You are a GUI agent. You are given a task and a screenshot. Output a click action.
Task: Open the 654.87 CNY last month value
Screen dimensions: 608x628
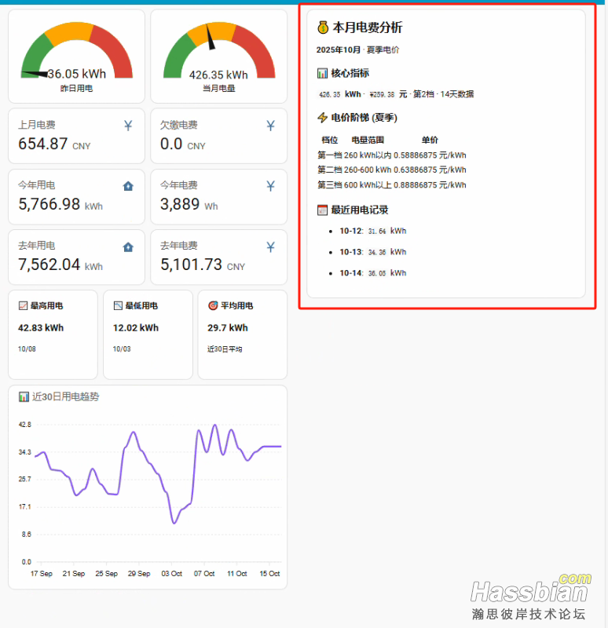(43, 144)
